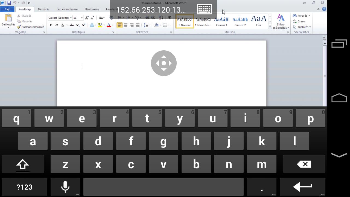The width and height of the screenshot is (350, 197).
Task: Open the Fájl tab
Action: click(7, 9)
